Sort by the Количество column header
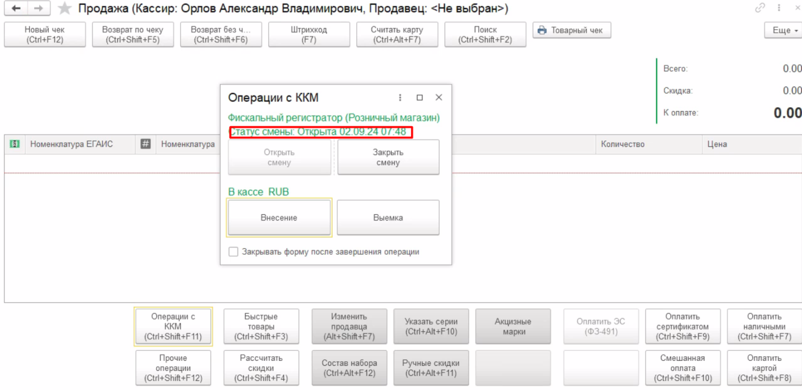This screenshot has height=390, width=802. point(622,144)
